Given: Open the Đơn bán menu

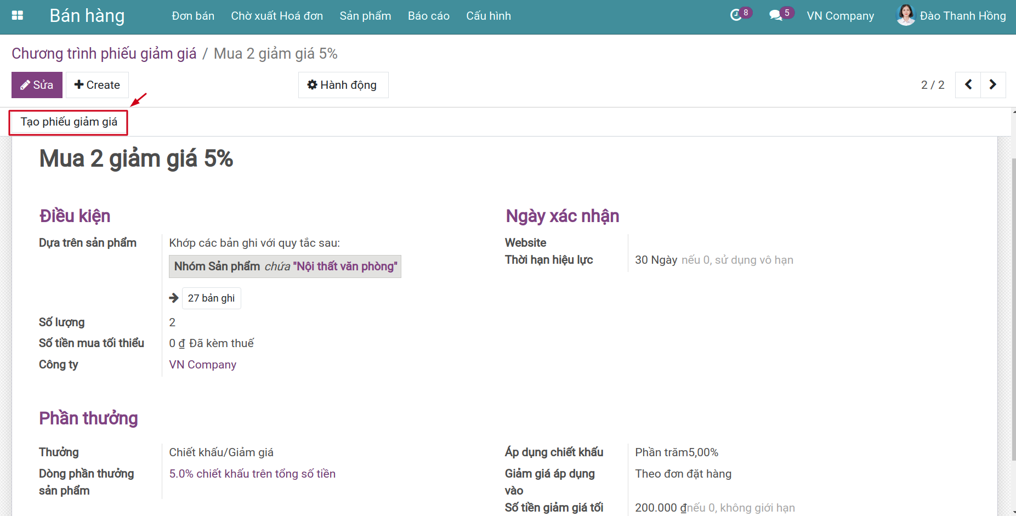Looking at the screenshot, I should pos(193,16).
